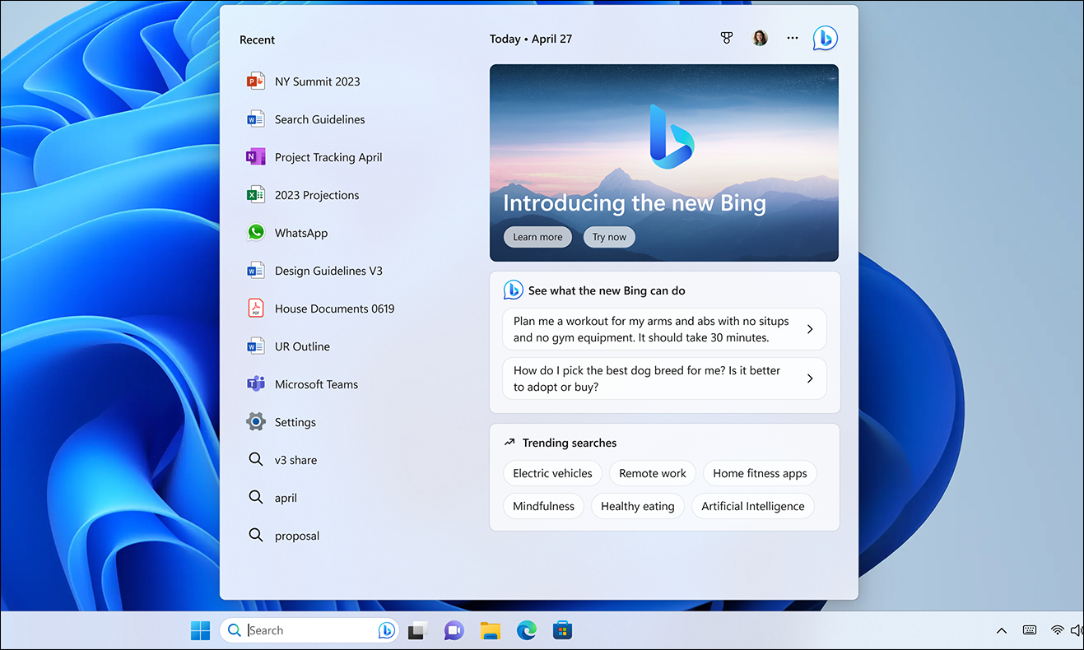This screenshot has height=650, width=1084.
Task: Click the Introducing the new Bing banner image
Action: (664, 163)
